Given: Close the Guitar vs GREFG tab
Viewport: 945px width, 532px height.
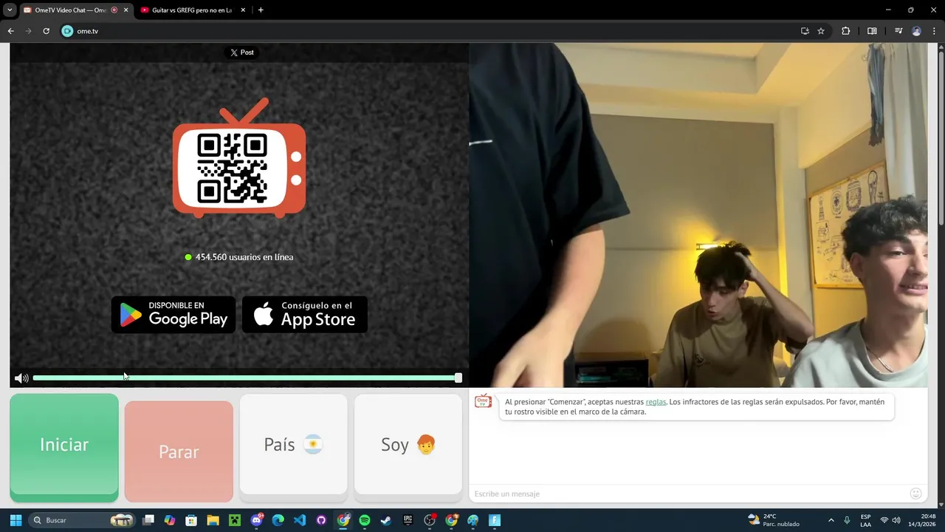Looking at the screenshot, I should tap(244, 10).
